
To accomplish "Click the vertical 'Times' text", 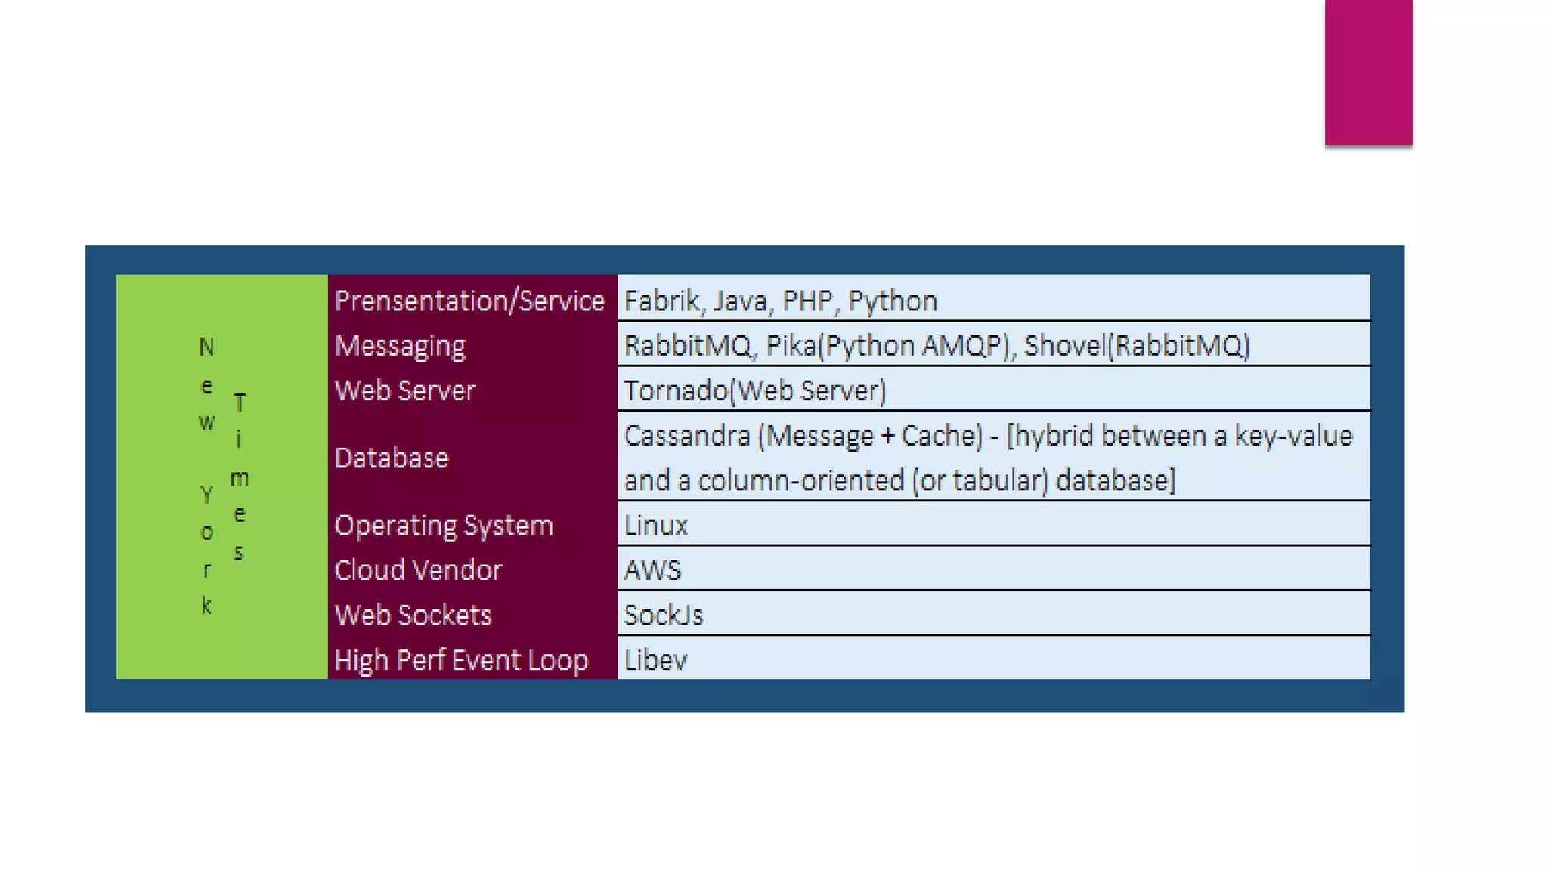I will (239, 477).
